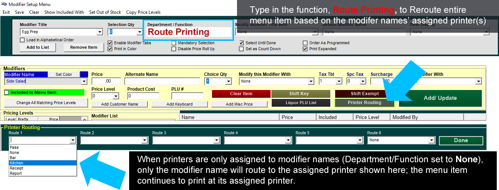Click the Price input field

click(x=106, y=81)
